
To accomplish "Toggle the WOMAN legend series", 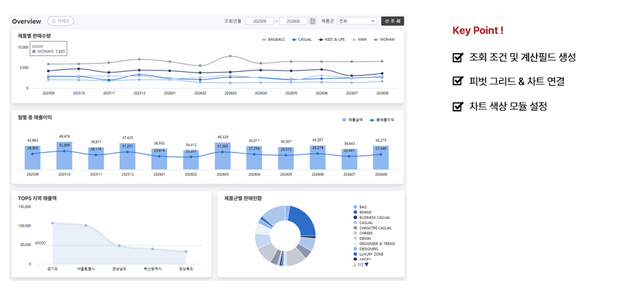I will [x=384, y=39].
